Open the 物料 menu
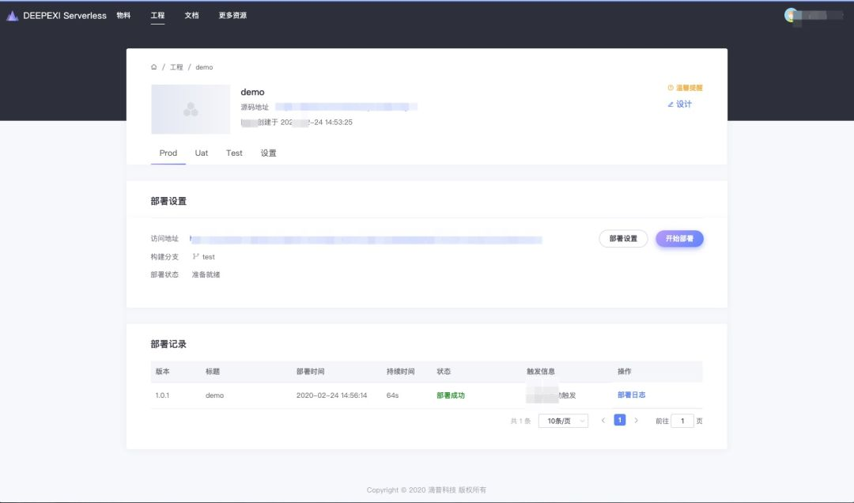This screenshot has width=854, height=503. [123, 15]
